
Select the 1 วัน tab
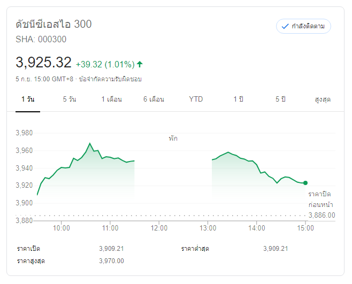tap(28, 99)
